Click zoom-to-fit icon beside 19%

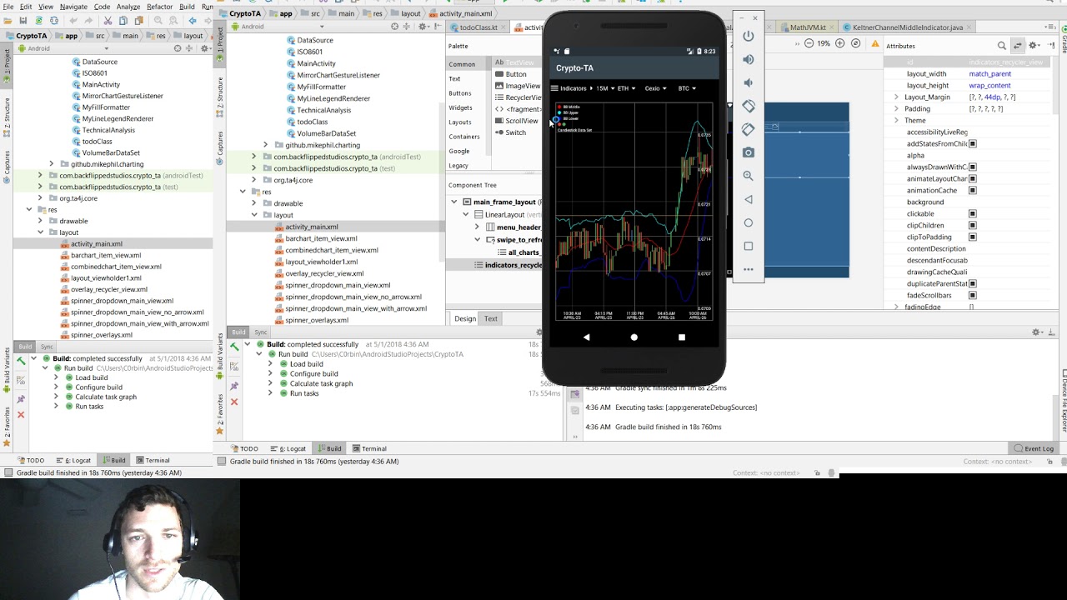coord(855,43)
